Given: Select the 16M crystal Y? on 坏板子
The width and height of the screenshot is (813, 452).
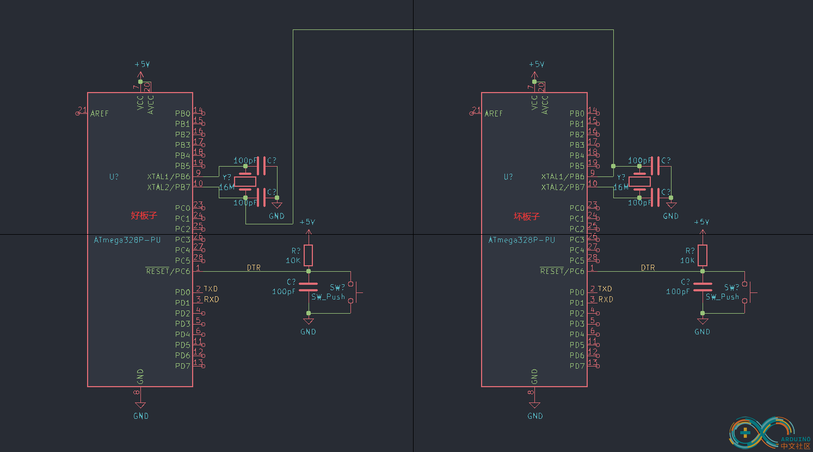Looking at the screenshot, I should tap(639, 181).
